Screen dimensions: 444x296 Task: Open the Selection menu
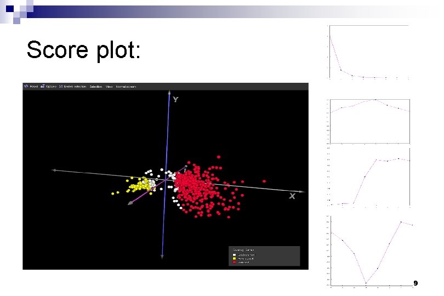pyautogui.click(x=96, y=87)
